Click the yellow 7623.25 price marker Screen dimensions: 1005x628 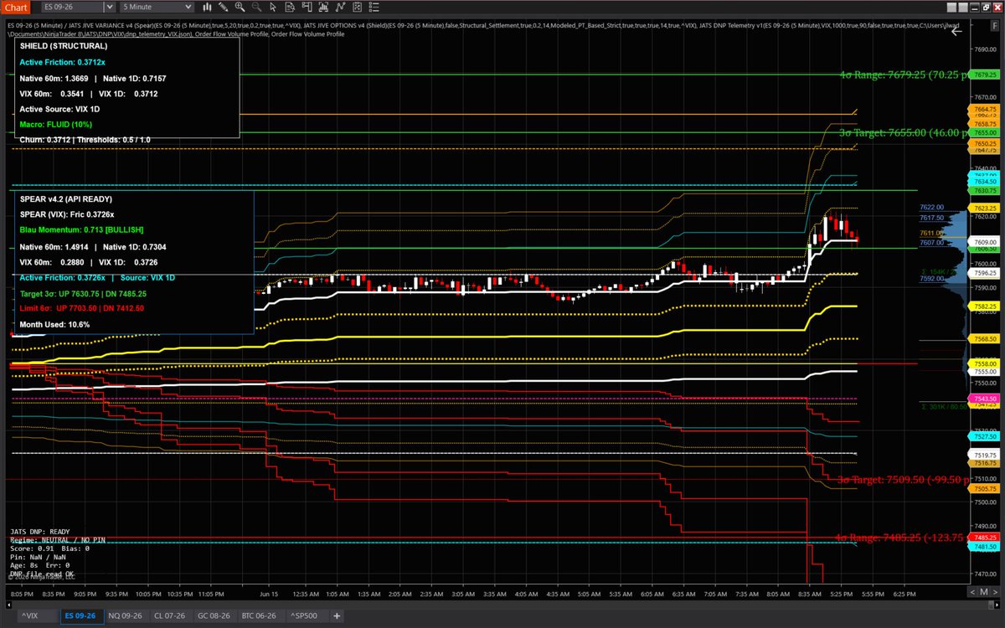(983, 208)
